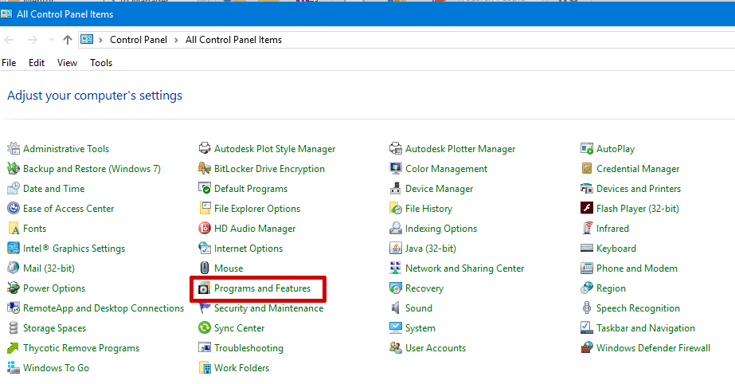Open the Mouse settings icon
The image size is (735, 384).
(205, 268)
